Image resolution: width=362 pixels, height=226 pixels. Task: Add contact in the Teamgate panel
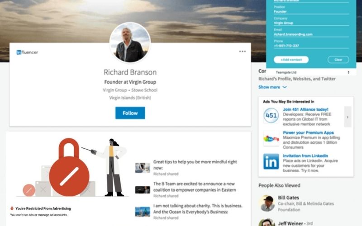coord(291,60)
